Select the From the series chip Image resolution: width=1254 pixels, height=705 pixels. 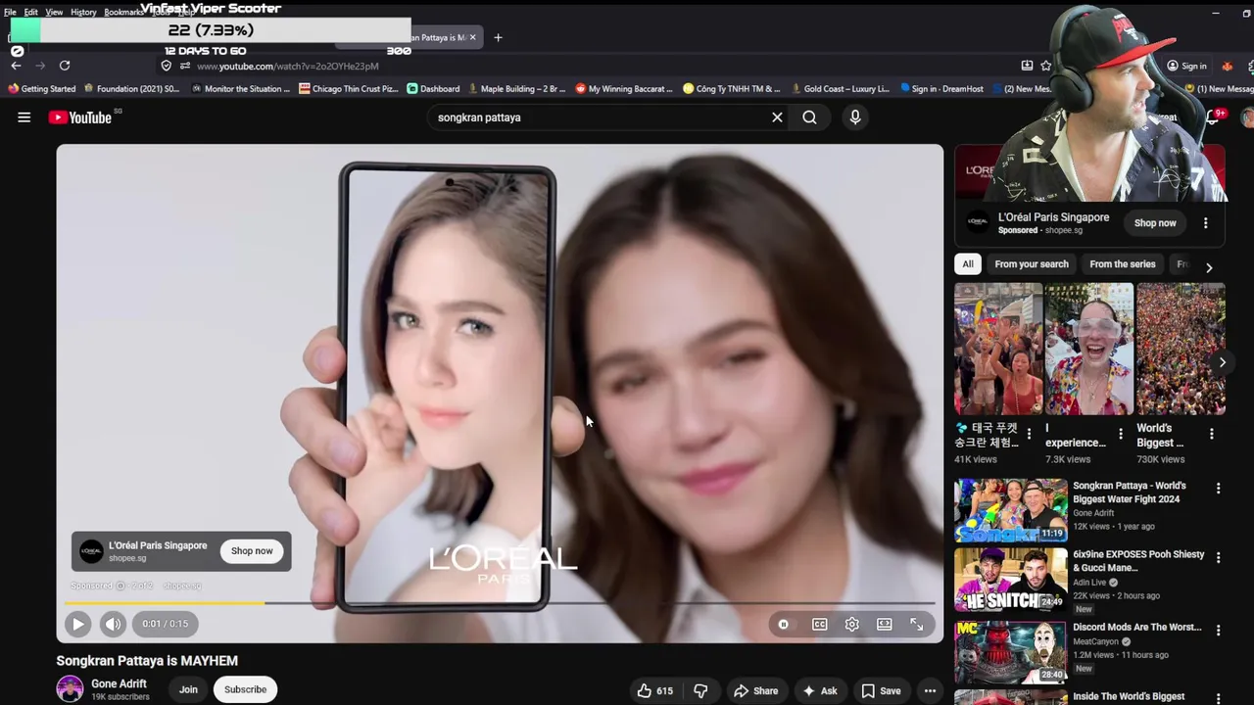click(x=1123, y=264)
